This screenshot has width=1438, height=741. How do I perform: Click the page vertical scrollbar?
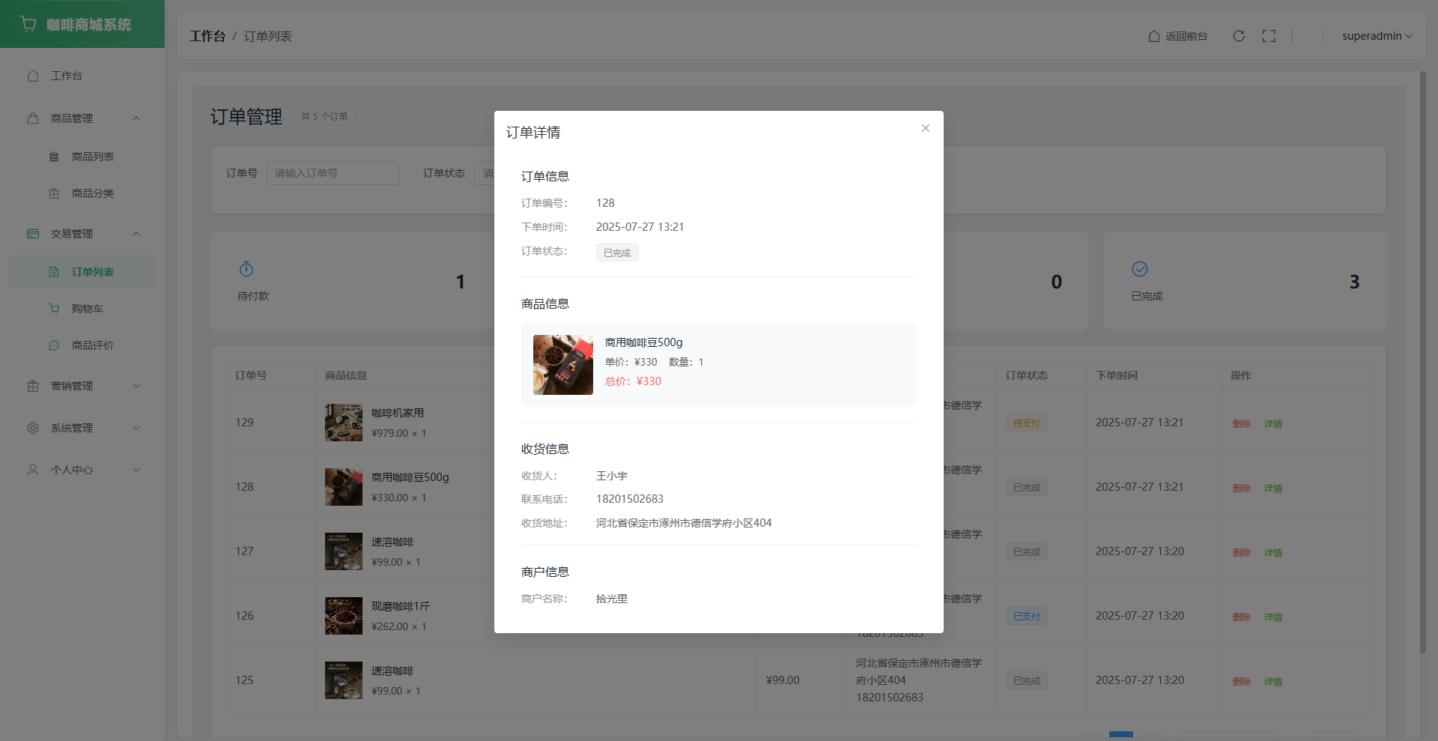pyautogui.click(x=1423, y=360)
